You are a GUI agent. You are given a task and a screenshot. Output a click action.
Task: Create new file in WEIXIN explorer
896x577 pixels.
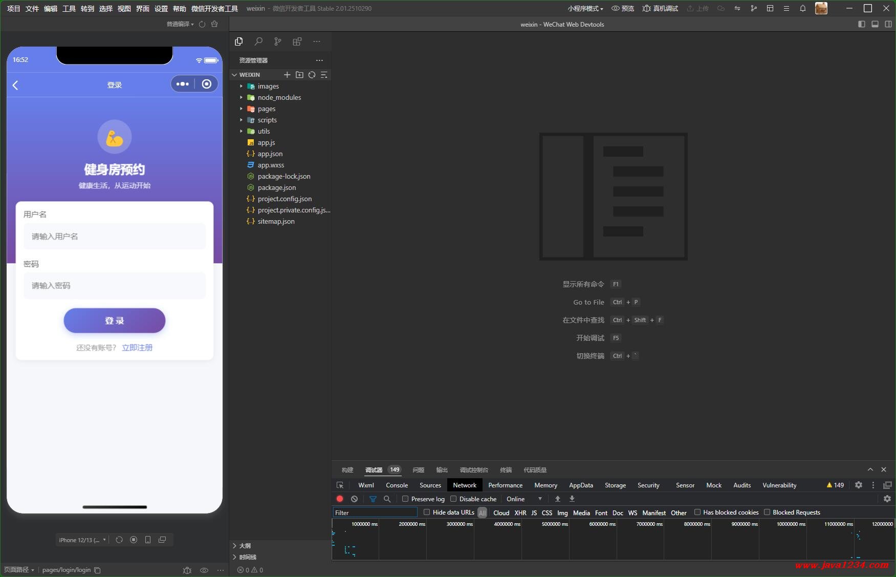coord(287,75)
